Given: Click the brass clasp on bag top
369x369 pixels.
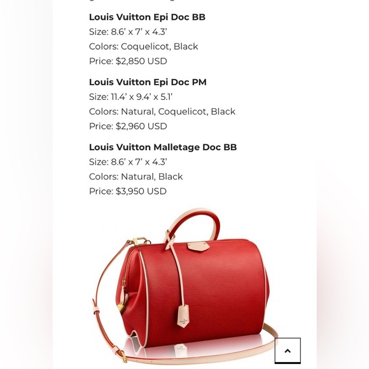Looking at the screenshot, I should (141, 241).
